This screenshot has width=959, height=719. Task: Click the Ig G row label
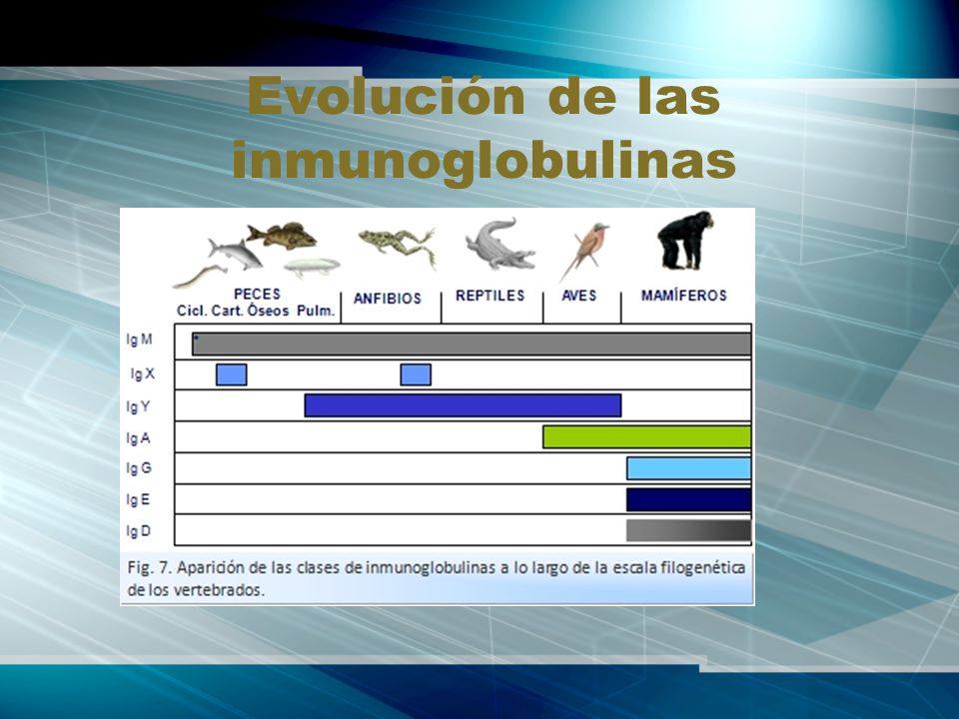click(x=138, y=468)
